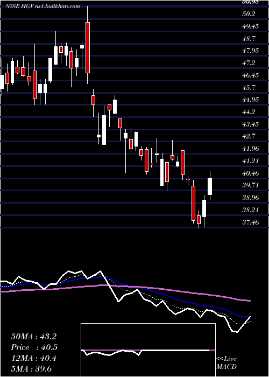Select the 43.45 price axis label
The width and height of the screenshot is (269, 377).
251,124
